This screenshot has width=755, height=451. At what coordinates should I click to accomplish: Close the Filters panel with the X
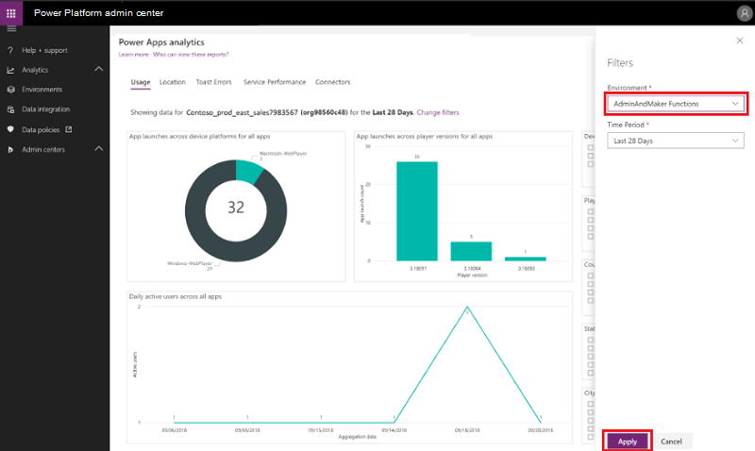coord(738,41)
